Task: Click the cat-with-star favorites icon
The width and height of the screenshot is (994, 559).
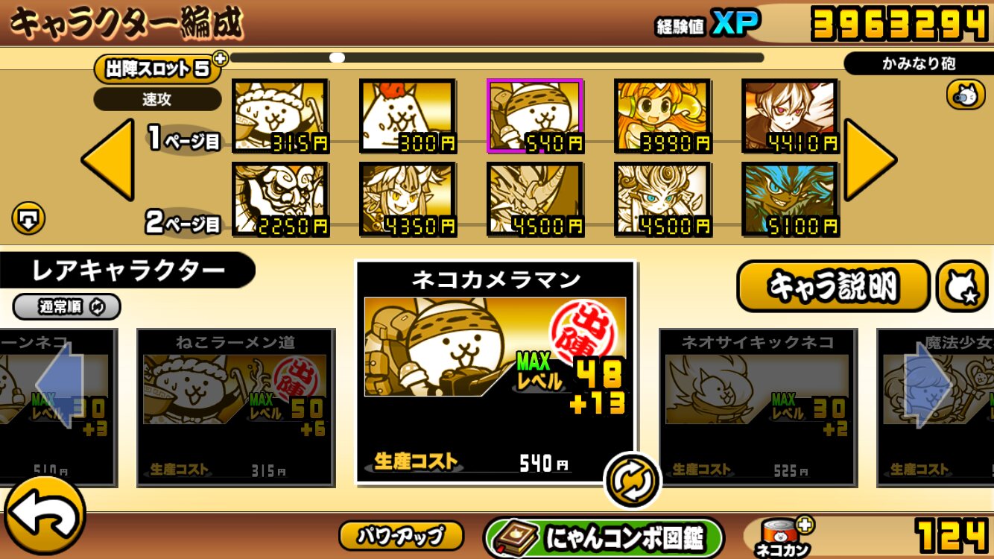Action: 961,286
